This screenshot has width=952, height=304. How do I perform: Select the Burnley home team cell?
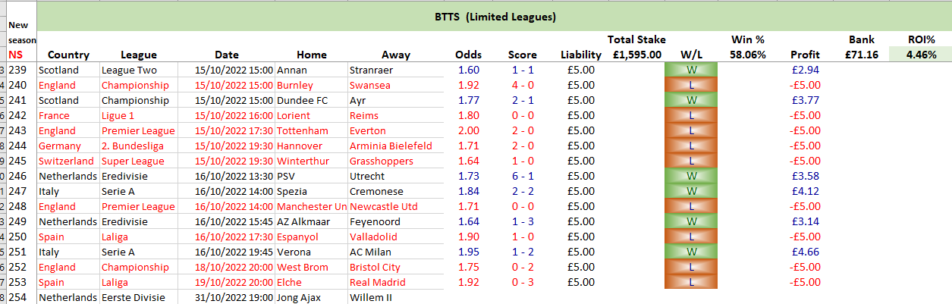[294, 85]
